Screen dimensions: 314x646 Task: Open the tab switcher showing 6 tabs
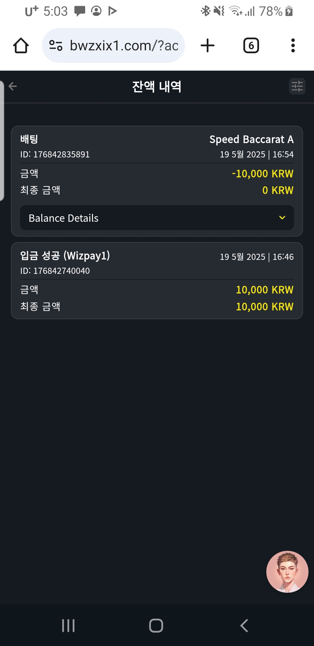(251, 46)
